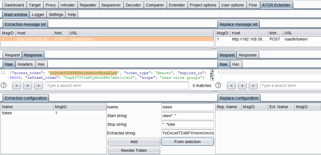Image resolution: width=321 pixels, height=155 pixels.
Task: Open the Intruder tab
Action: pos(68,5)
